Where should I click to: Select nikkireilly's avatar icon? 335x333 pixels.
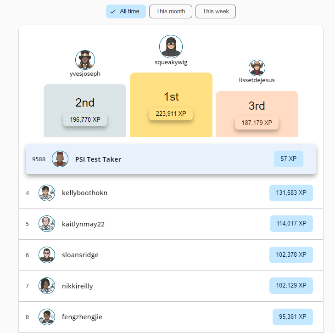[x=47, y=286]
